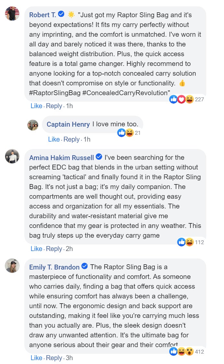Like Robert T.'s comment

point(36,106)
